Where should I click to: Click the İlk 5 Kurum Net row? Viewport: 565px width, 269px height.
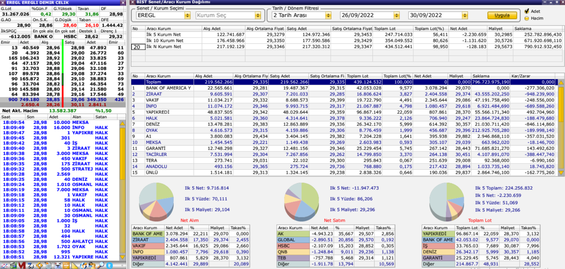click(347, 34)
